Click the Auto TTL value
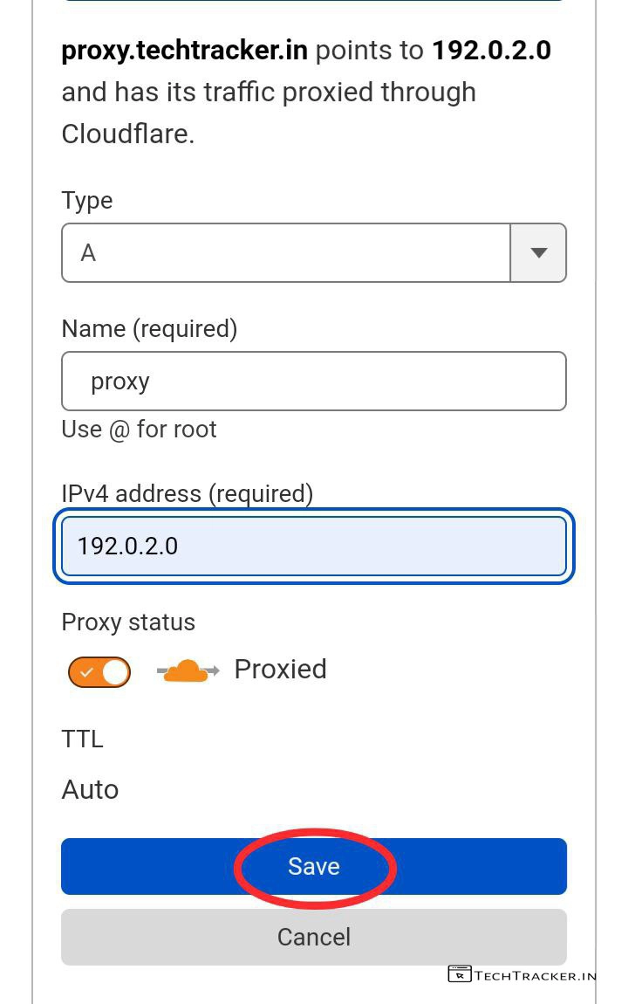 [90, 789]
